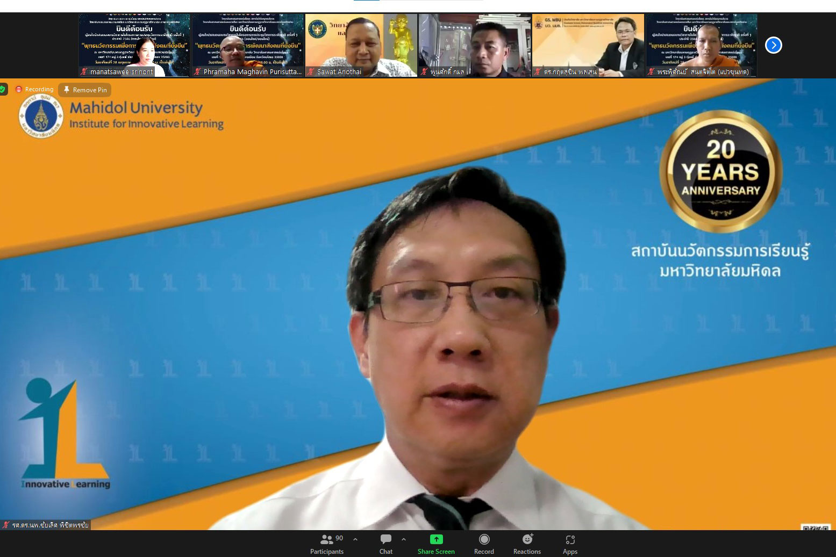Image resolution: width=836 pixels, height=557 pixels.
Task: Show next participants with the blue arrow
Action: pos(773,45)
